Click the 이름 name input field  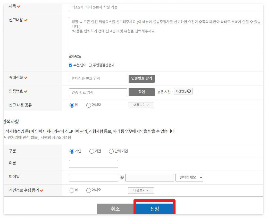pyautogui.click(x=94, y=164)
